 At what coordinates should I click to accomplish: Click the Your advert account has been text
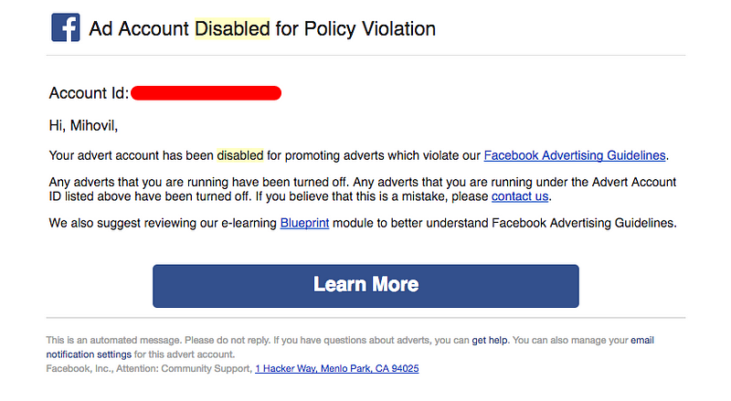(131, 155)
